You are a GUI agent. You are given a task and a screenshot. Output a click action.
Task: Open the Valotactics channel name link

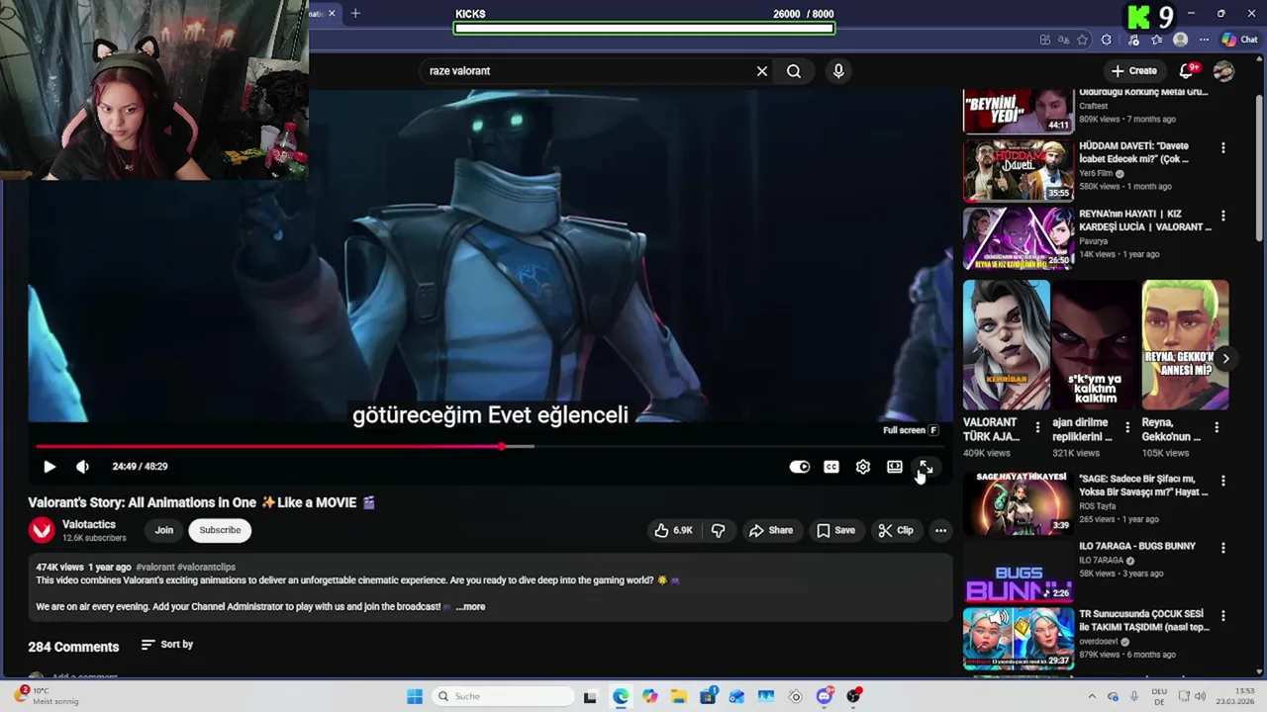coord(89,524)
